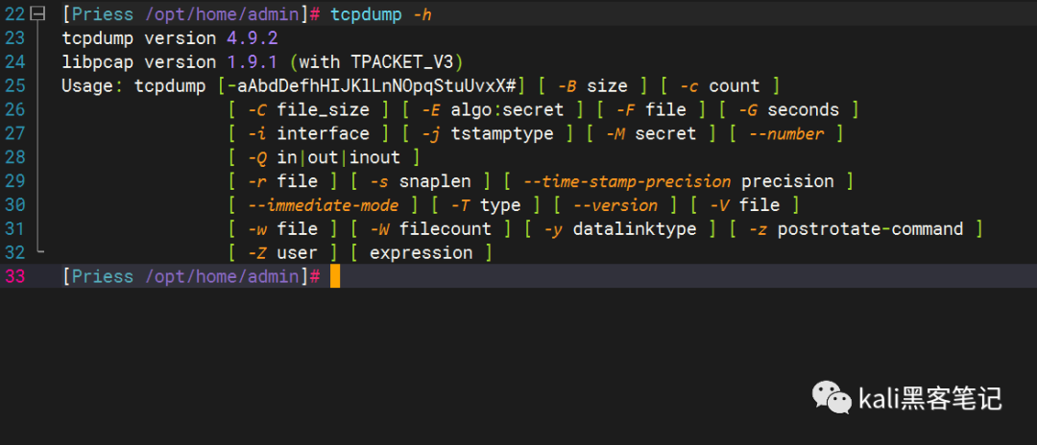1037x445 pixels.
Task: Click the text 'TPACKET_V3'
Action: click(402, 62)
